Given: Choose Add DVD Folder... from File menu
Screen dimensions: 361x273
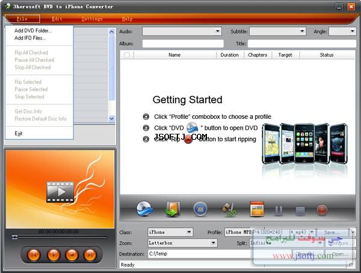Looking at the screenshot, I should [33, 31].
